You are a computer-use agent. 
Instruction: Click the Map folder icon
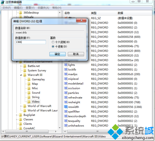tap(29, 84)
